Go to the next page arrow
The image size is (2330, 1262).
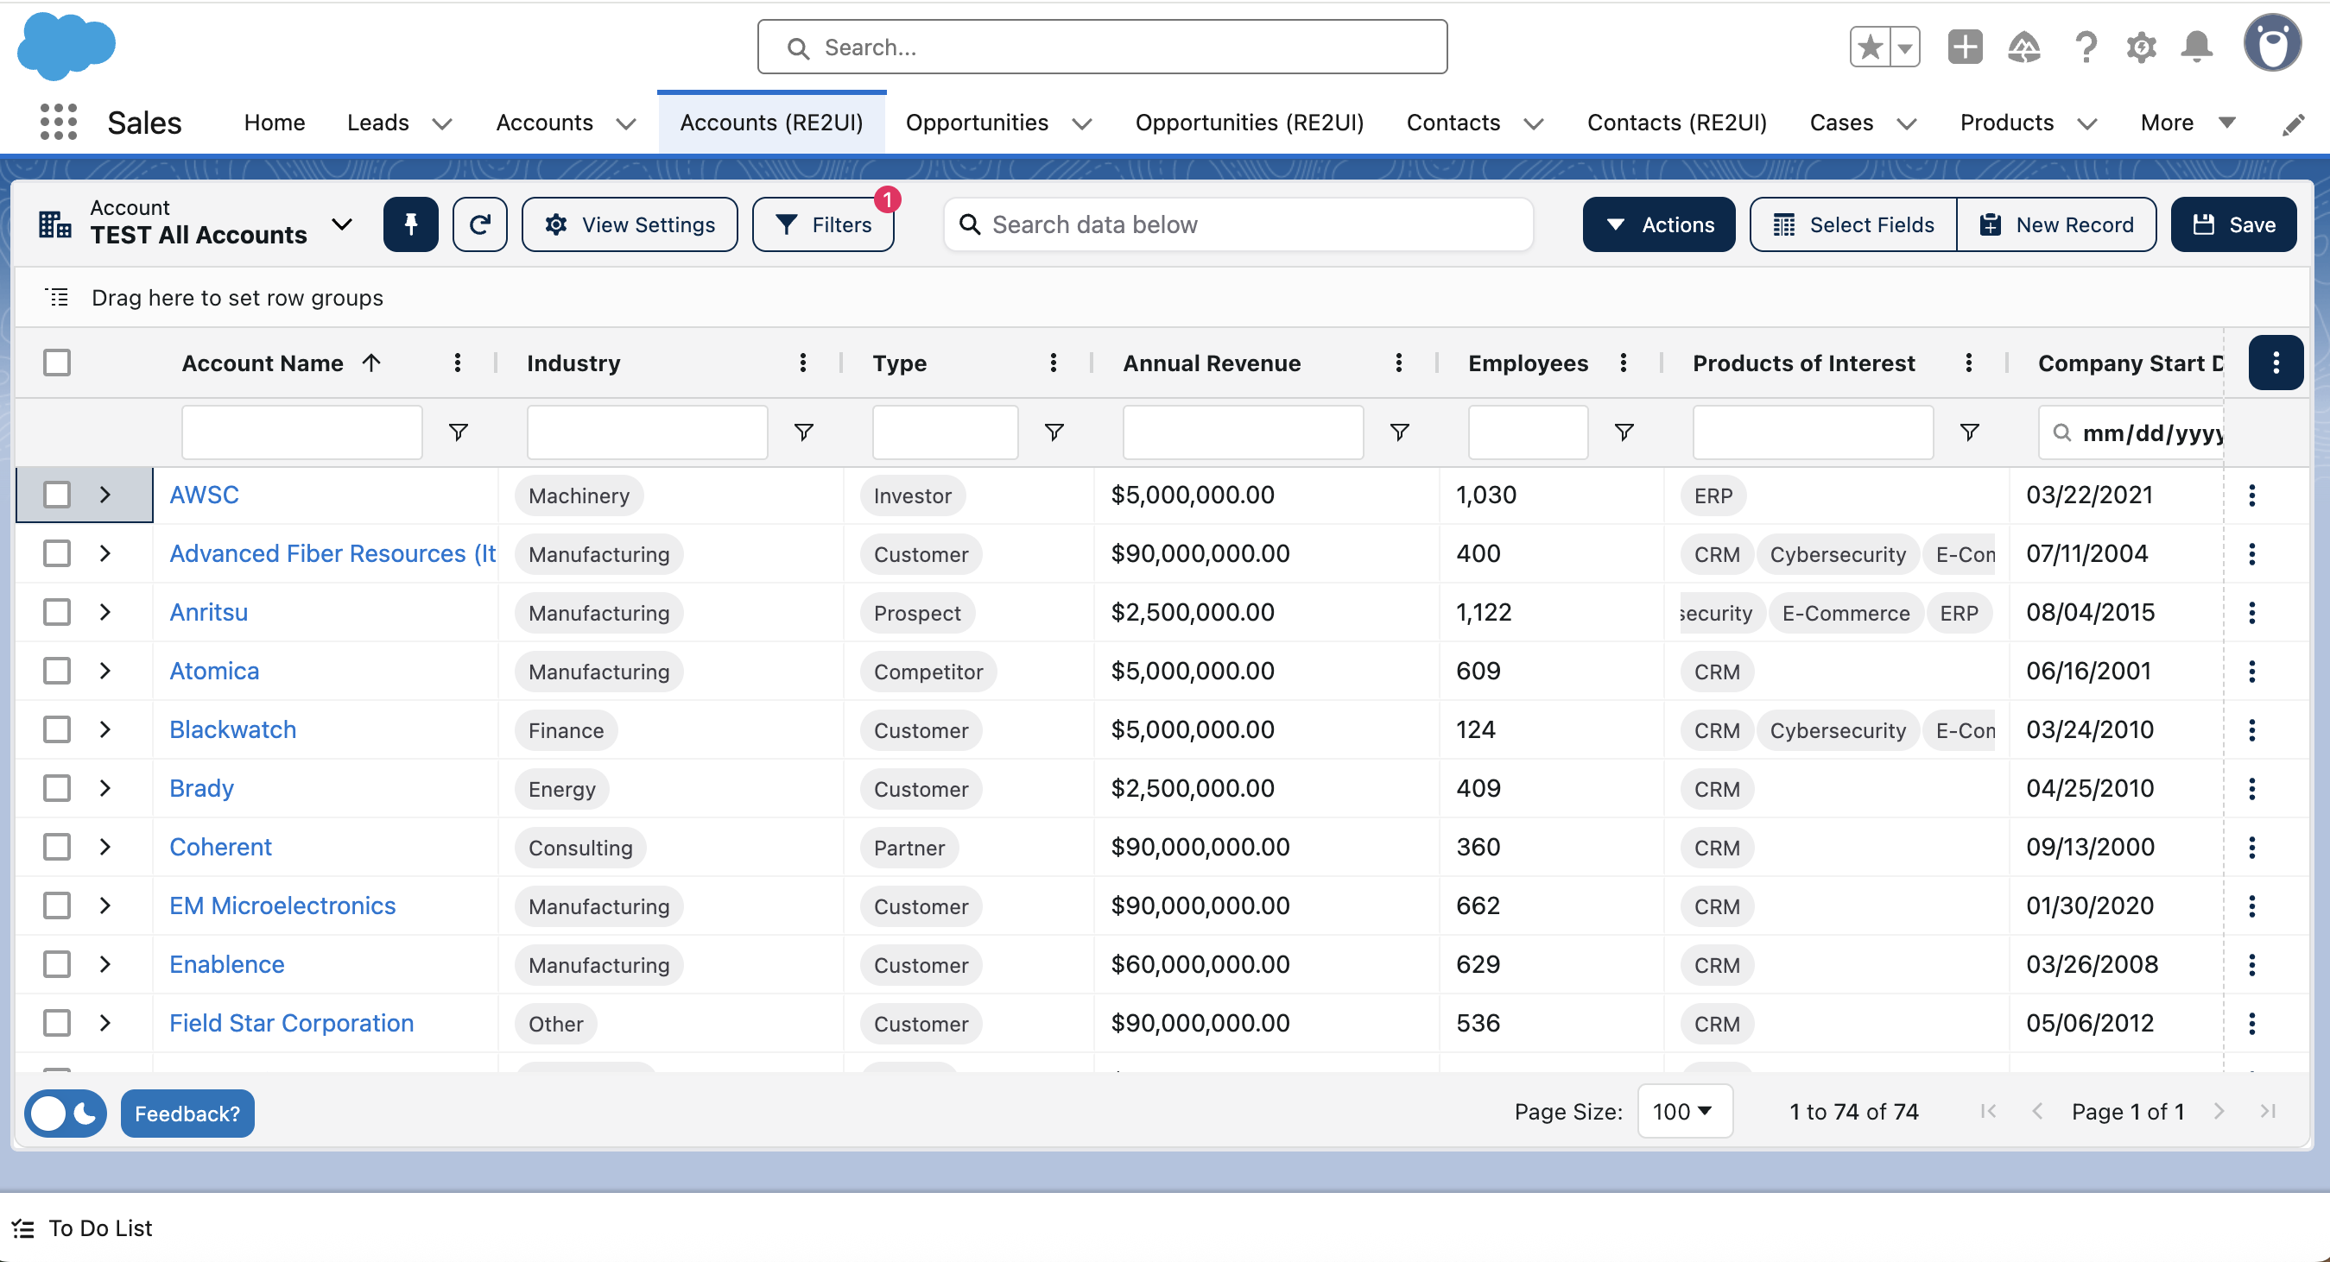2219,1112
